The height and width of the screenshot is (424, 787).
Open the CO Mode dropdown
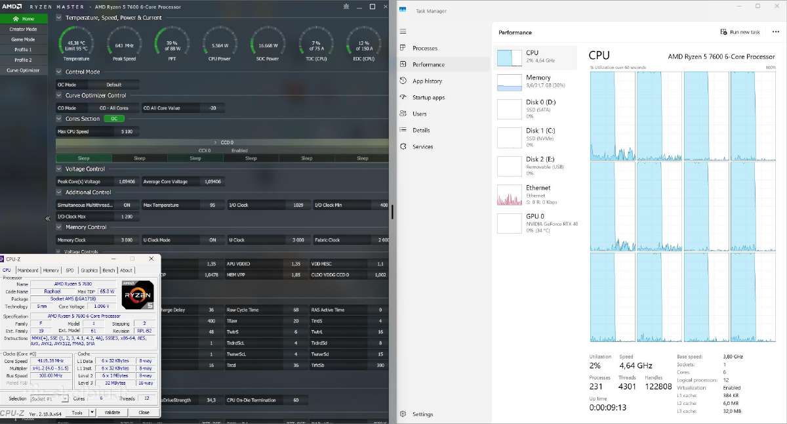114,108
